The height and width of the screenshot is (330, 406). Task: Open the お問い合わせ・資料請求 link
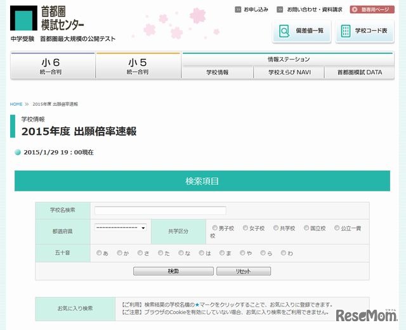(x=315, y=10)
